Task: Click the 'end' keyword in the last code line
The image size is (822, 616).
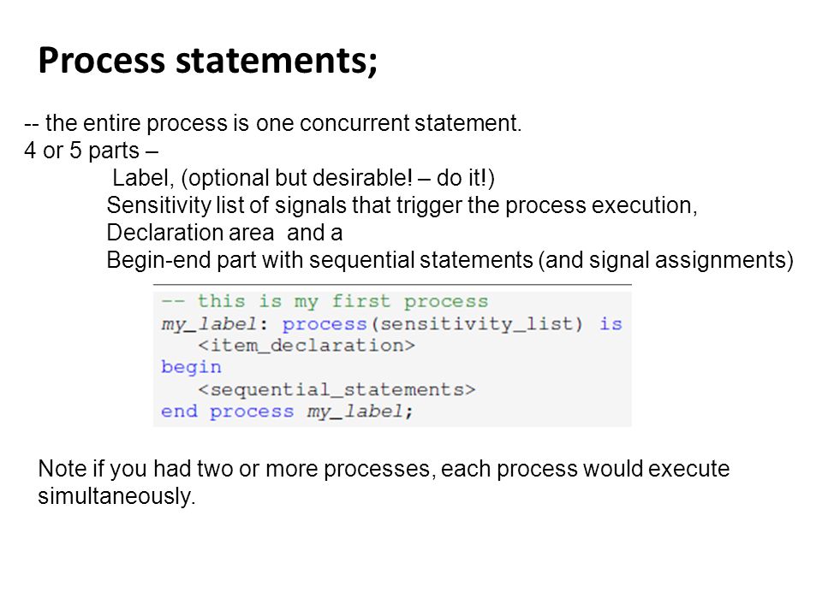Action: coord(179,412)
